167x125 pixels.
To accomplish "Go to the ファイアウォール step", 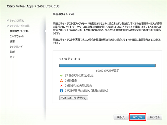I will (17, 36).
